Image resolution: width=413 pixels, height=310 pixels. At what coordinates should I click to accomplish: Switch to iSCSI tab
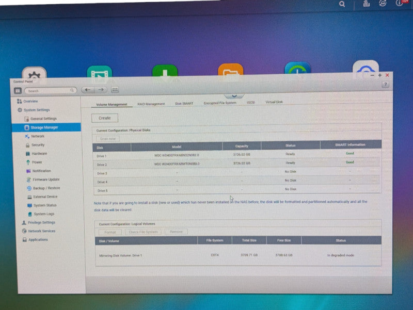tap(251, 102)
